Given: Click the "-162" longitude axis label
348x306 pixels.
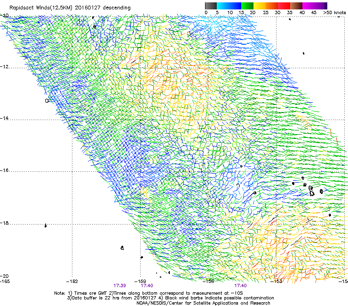Looking at the screenshot, I should pyautogui.click(x=72, y=282).
